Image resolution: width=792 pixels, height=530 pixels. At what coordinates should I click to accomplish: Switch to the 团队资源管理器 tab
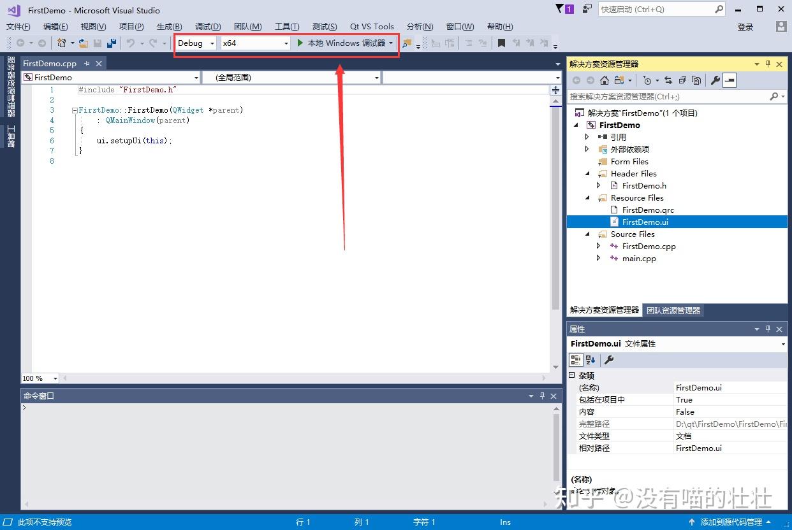[673, 310]
